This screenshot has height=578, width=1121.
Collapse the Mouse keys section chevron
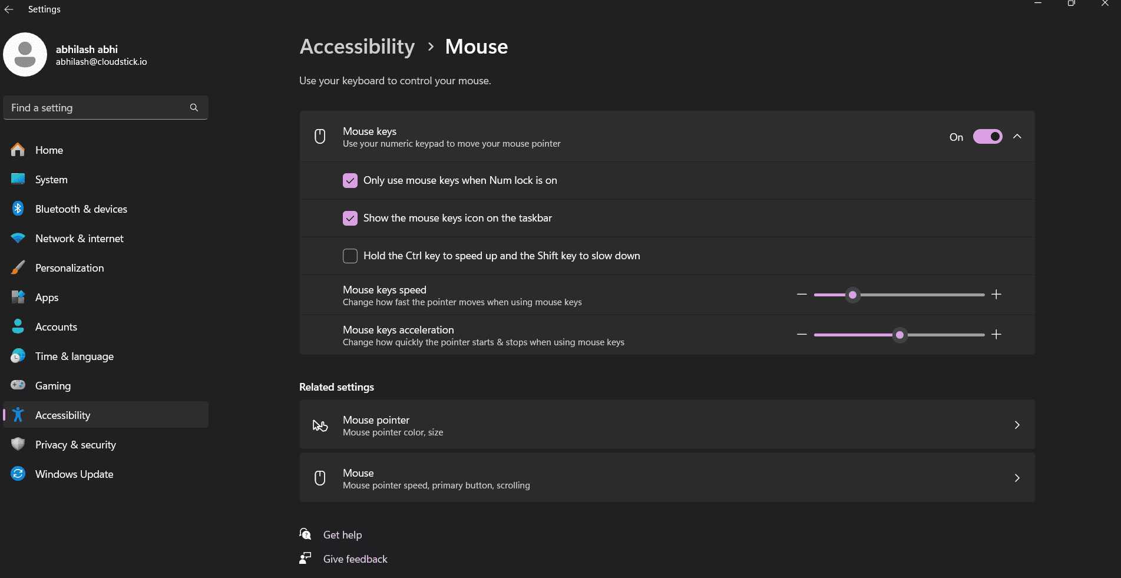click(1017, 137)
